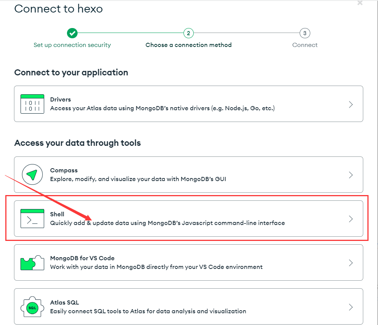The height and width of the screenshot is (325, 378).
Task: Open the MongoDB for VS Code chevron
Action: pyautogui.click(x=351, y=263)
